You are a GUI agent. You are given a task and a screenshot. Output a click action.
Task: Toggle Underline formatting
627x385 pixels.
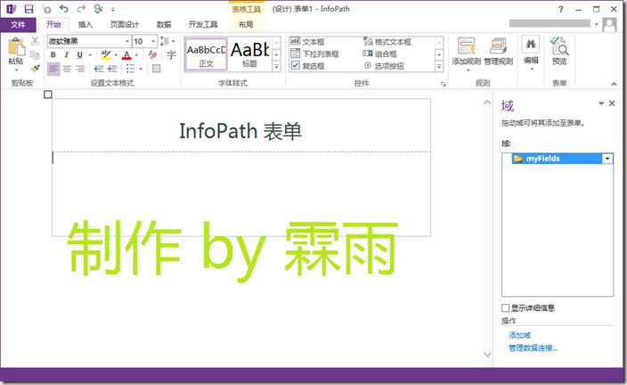[x=79, y=55]
